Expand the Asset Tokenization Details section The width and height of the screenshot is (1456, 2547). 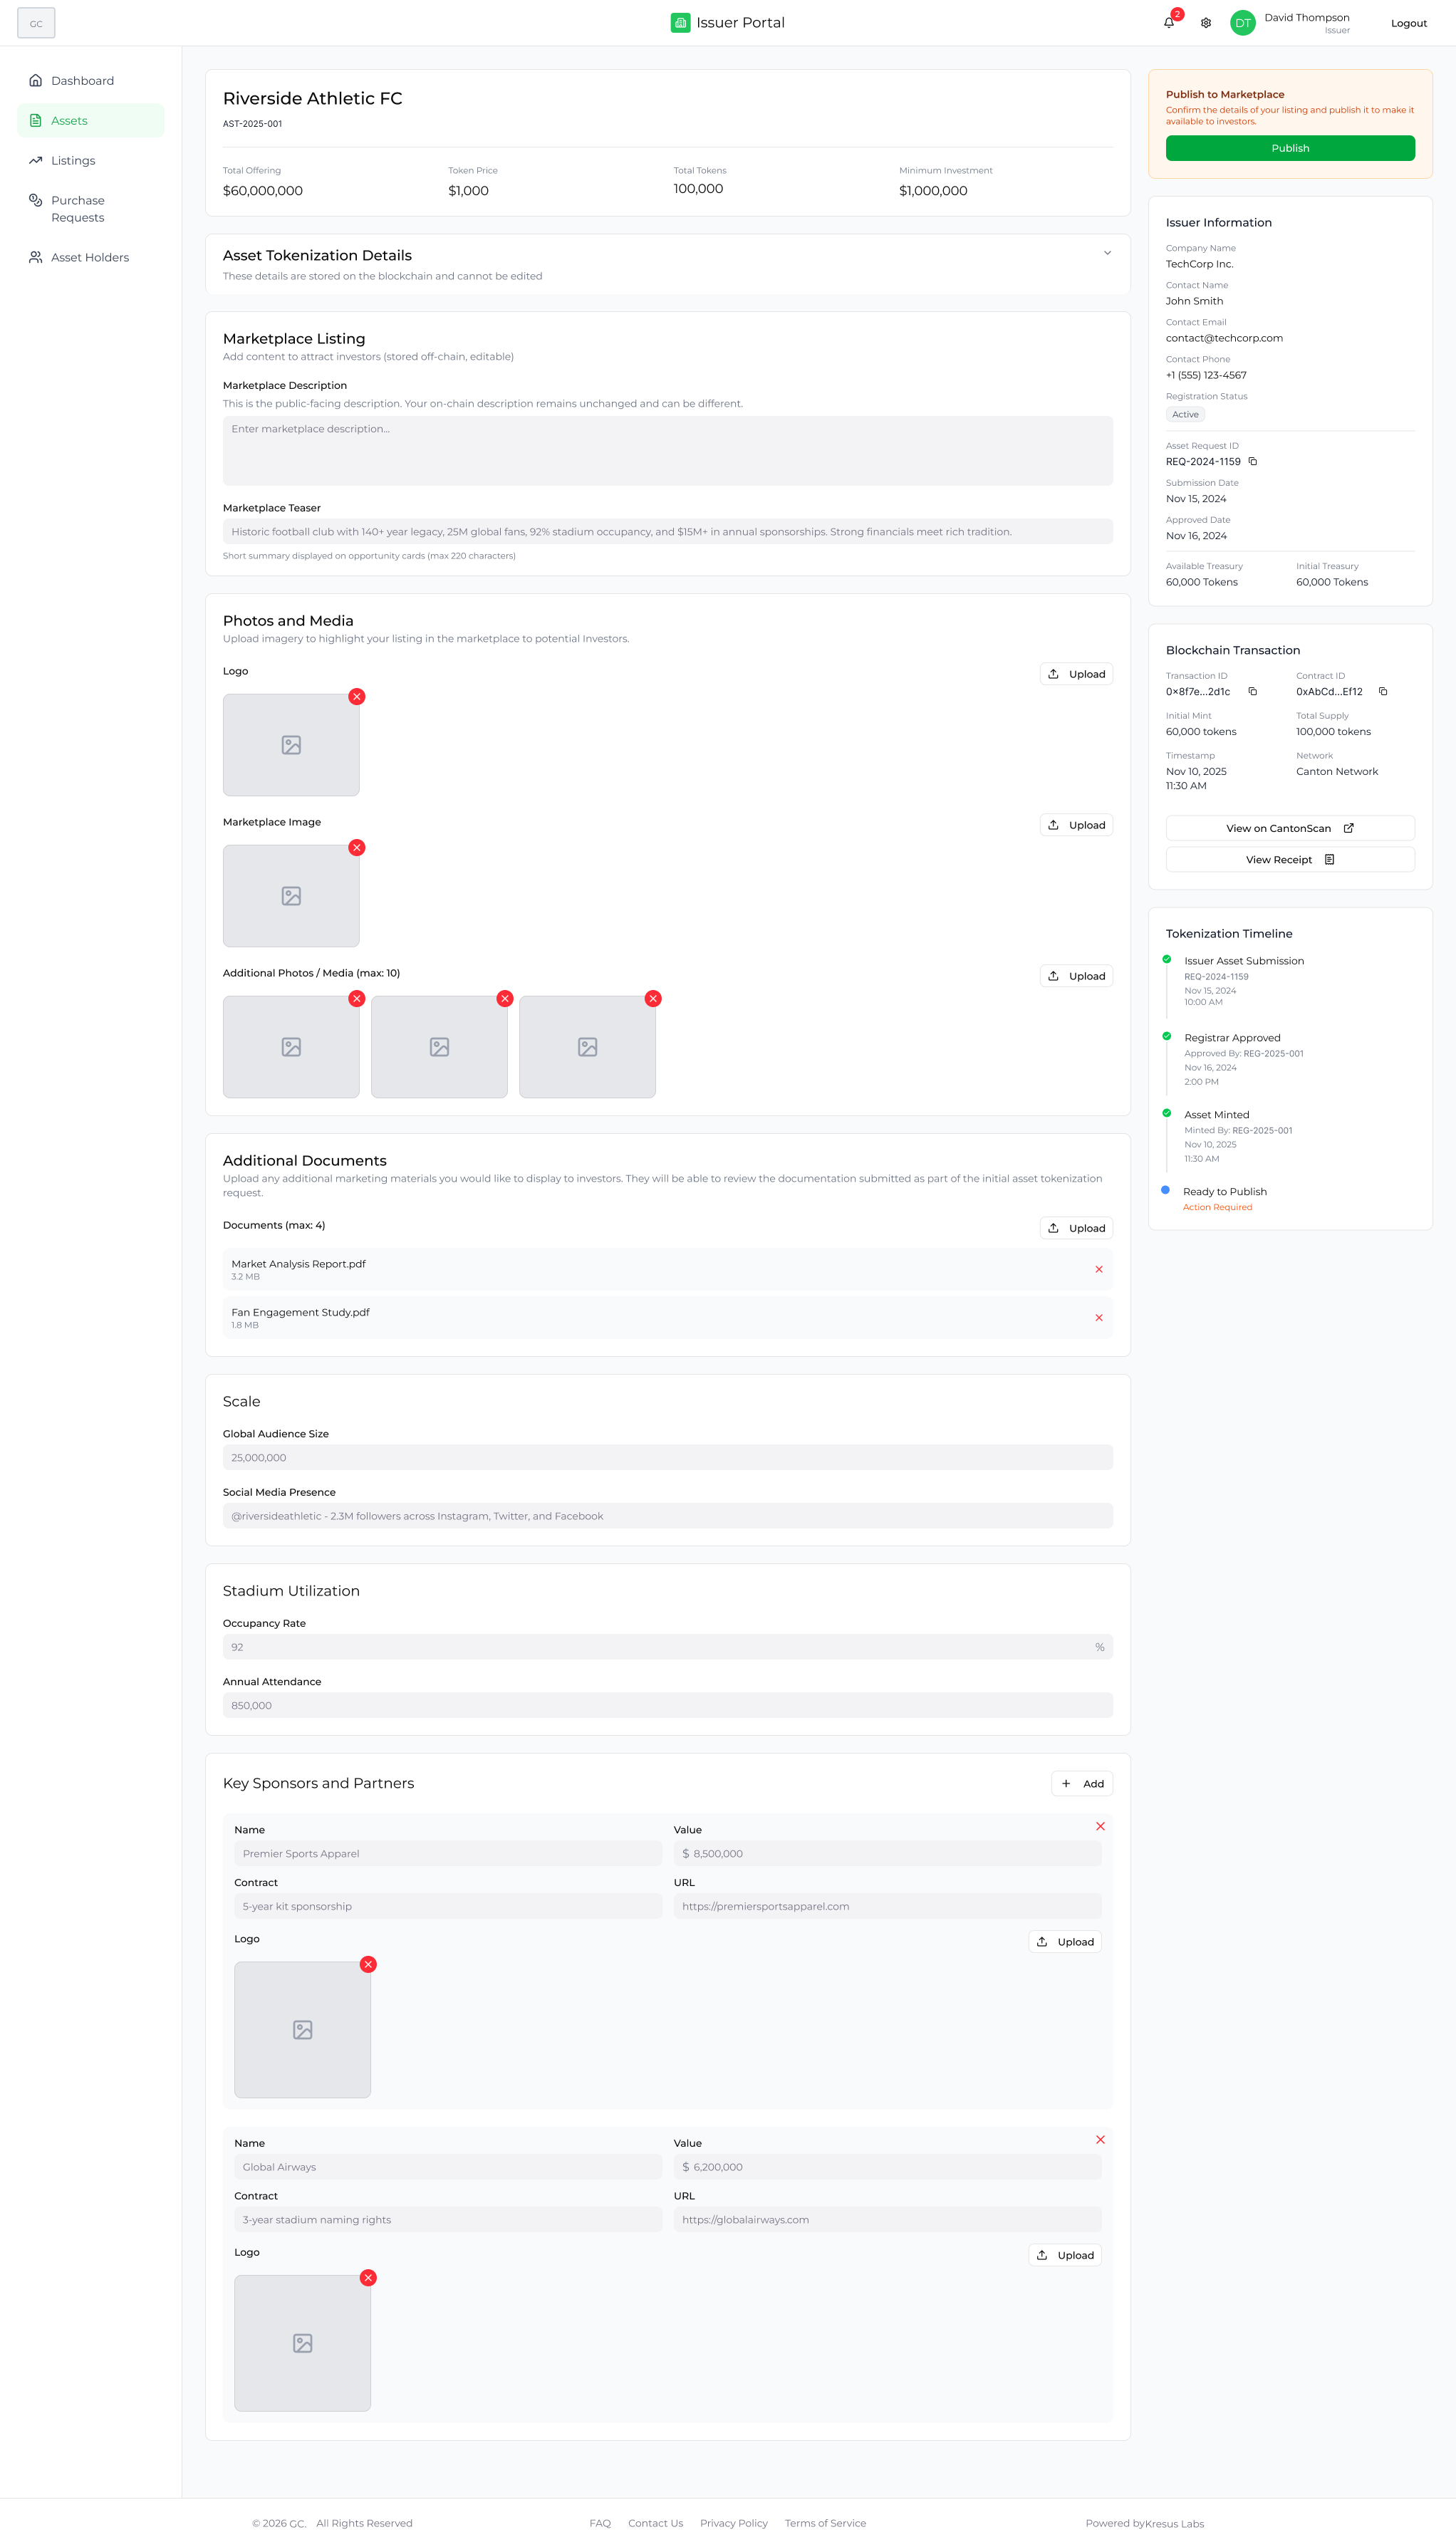click(1107, 253)
